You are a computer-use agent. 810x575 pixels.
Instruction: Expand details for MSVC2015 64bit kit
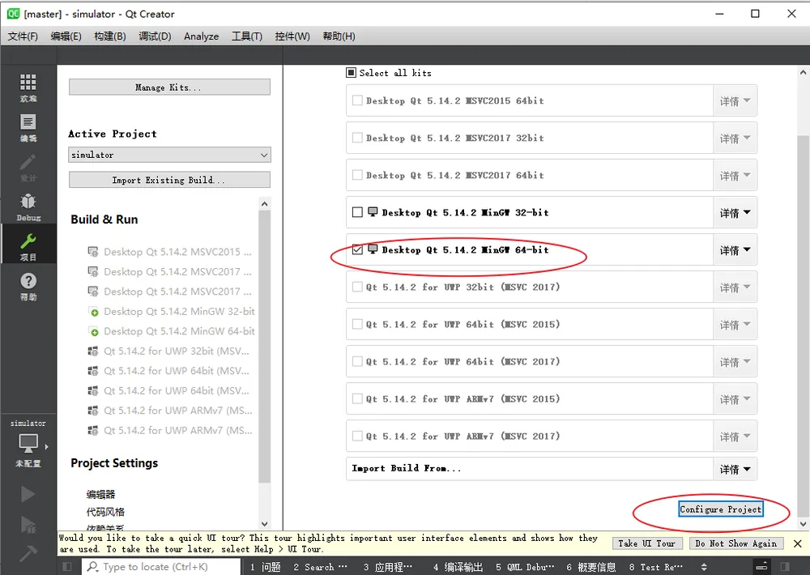pyautogui.click(x=735, y=100)
